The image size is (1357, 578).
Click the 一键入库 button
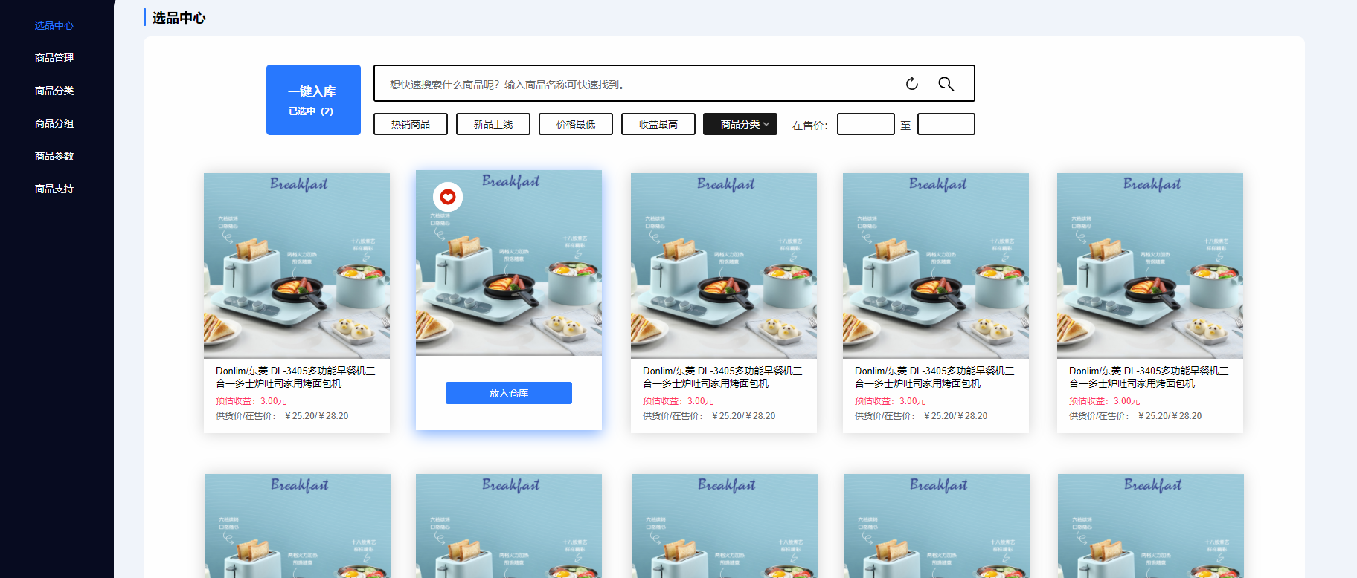tap(313, 100)
